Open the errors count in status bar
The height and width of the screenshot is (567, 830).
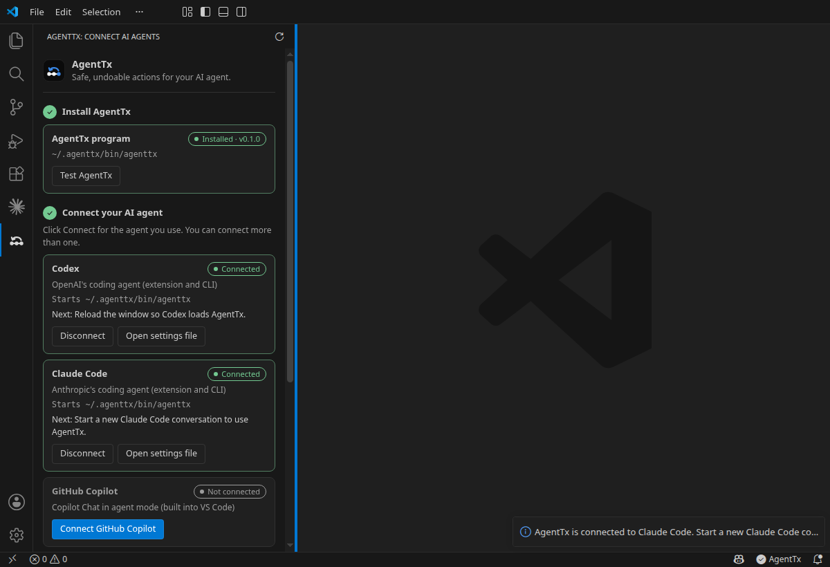[38, 559]
